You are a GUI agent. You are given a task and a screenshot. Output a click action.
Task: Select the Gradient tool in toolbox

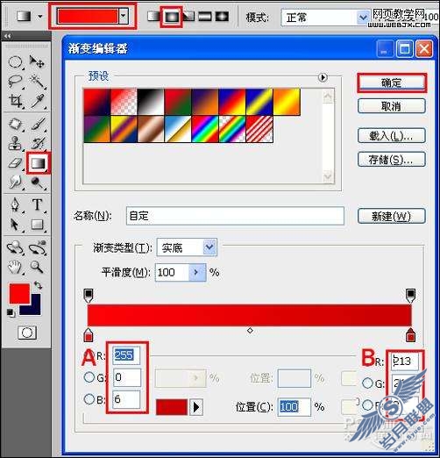[x=39, y=163]
